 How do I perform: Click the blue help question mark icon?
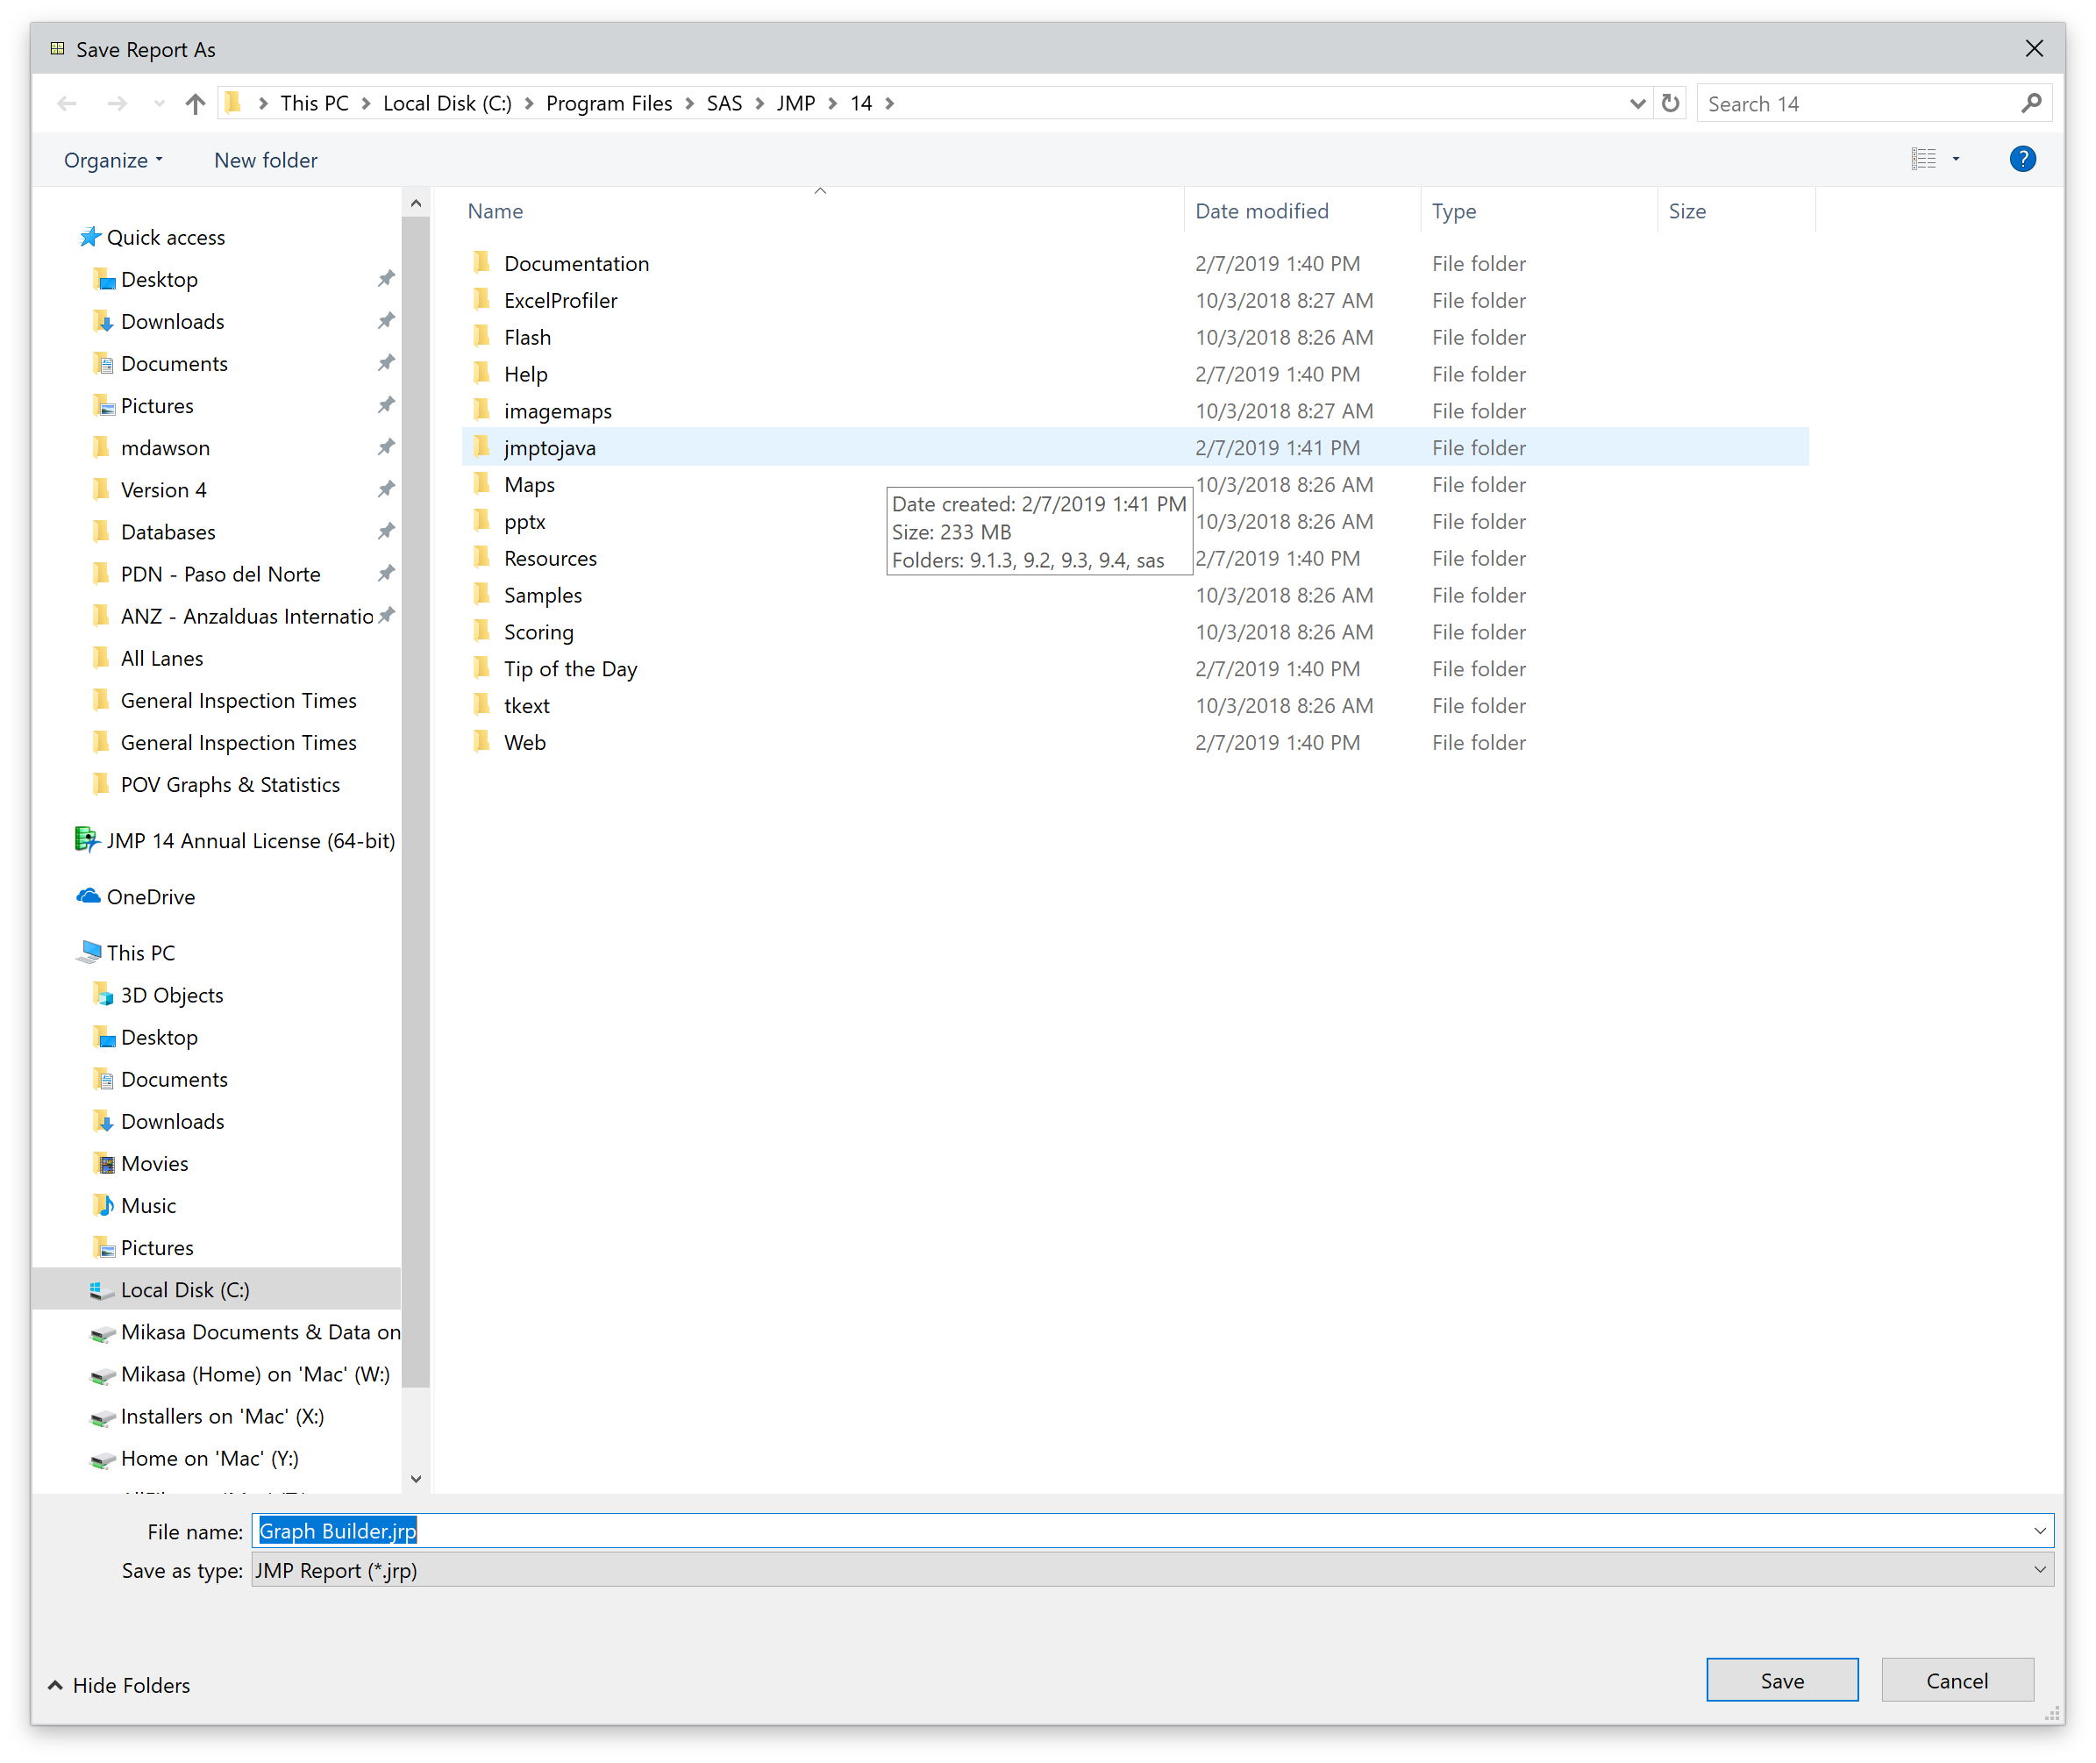point(2022,160)
